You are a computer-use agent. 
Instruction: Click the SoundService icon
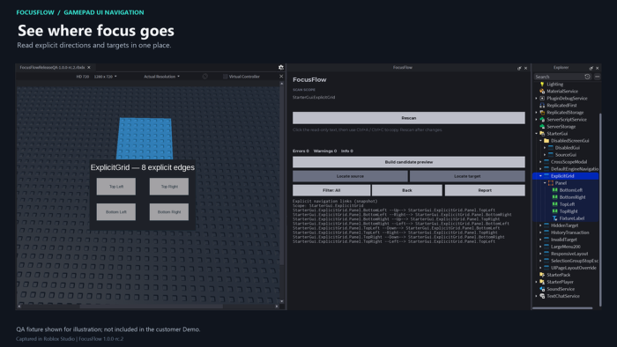[x=542, y=289]
